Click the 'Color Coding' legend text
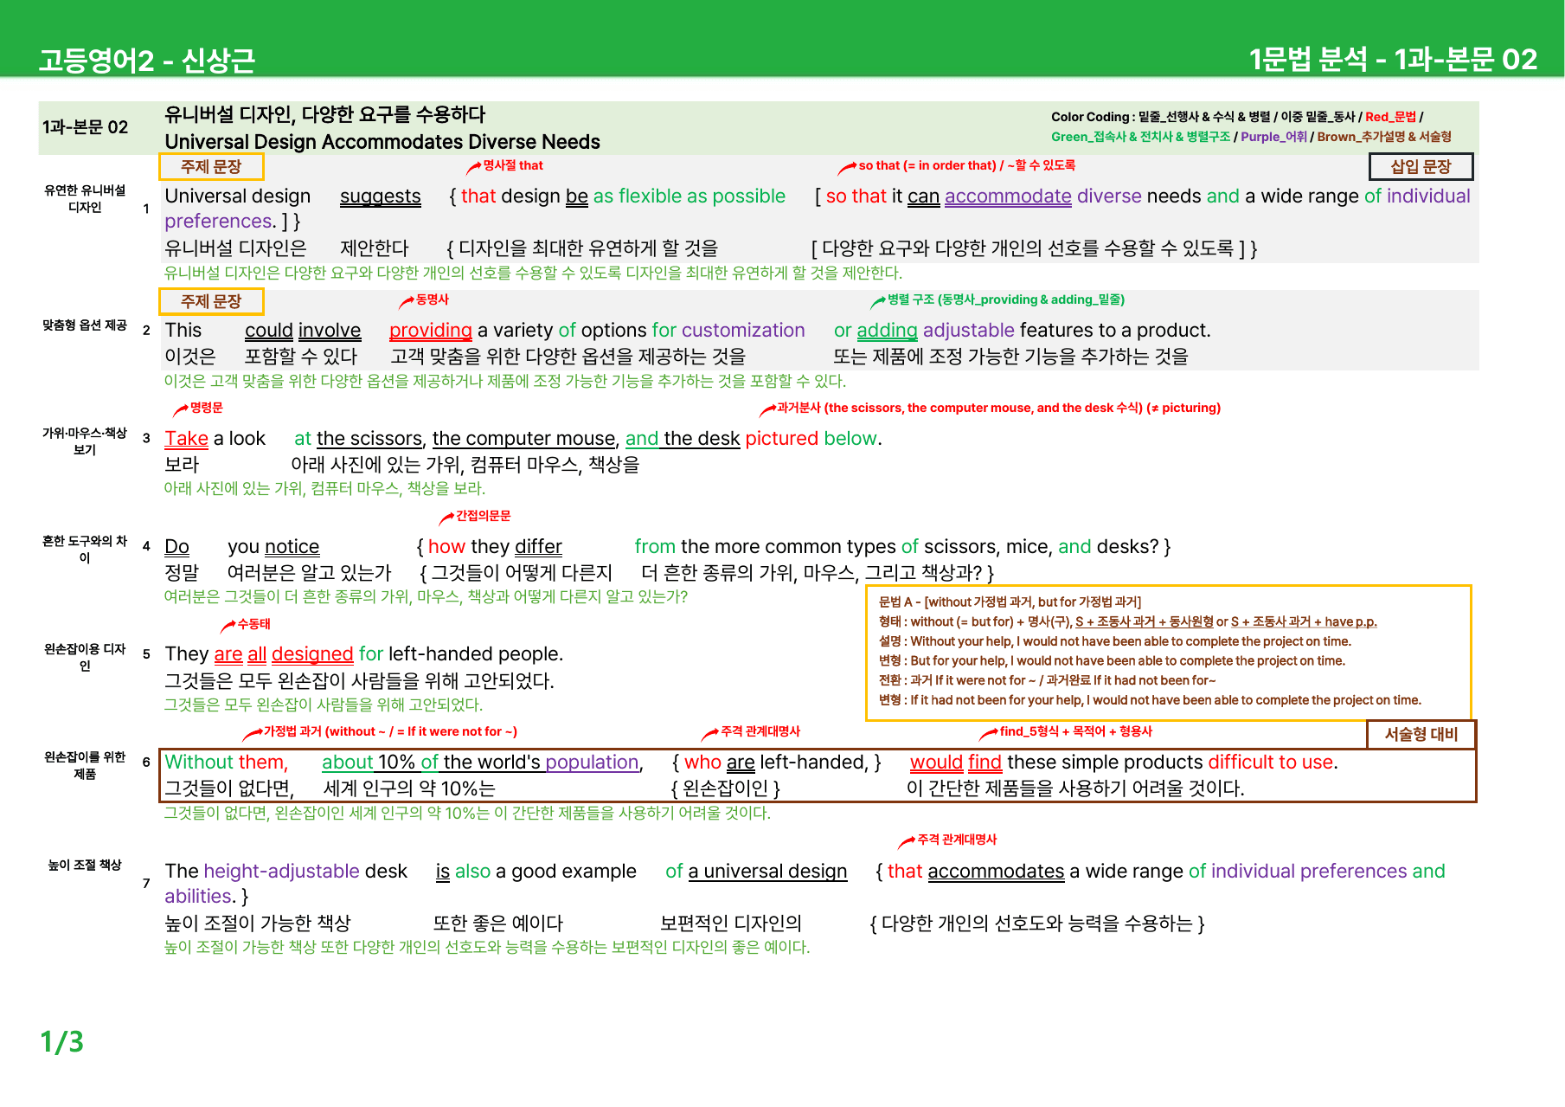 (x=1251, y=126)
